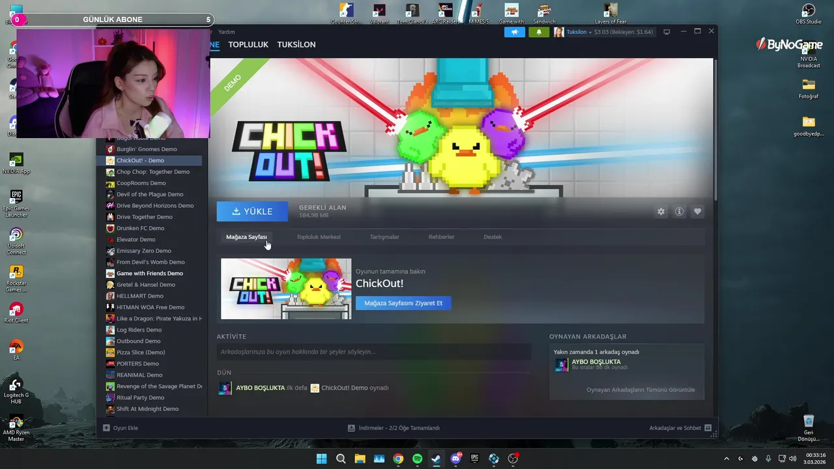834x469 pixels.
Task: Open EA desktop icon
Action: pos(16,350)
